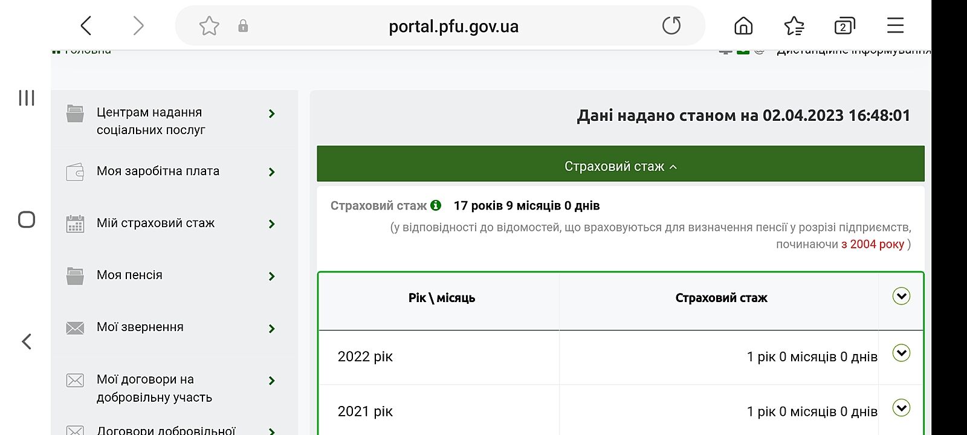
Task: Go to Мої звернення section
Action: [x=140, y=327]
